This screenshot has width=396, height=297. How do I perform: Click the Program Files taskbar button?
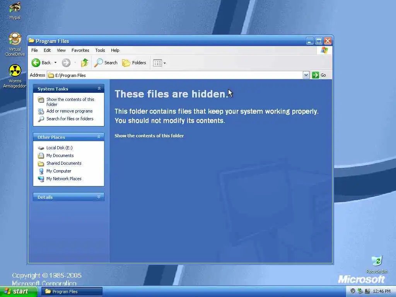72,292
